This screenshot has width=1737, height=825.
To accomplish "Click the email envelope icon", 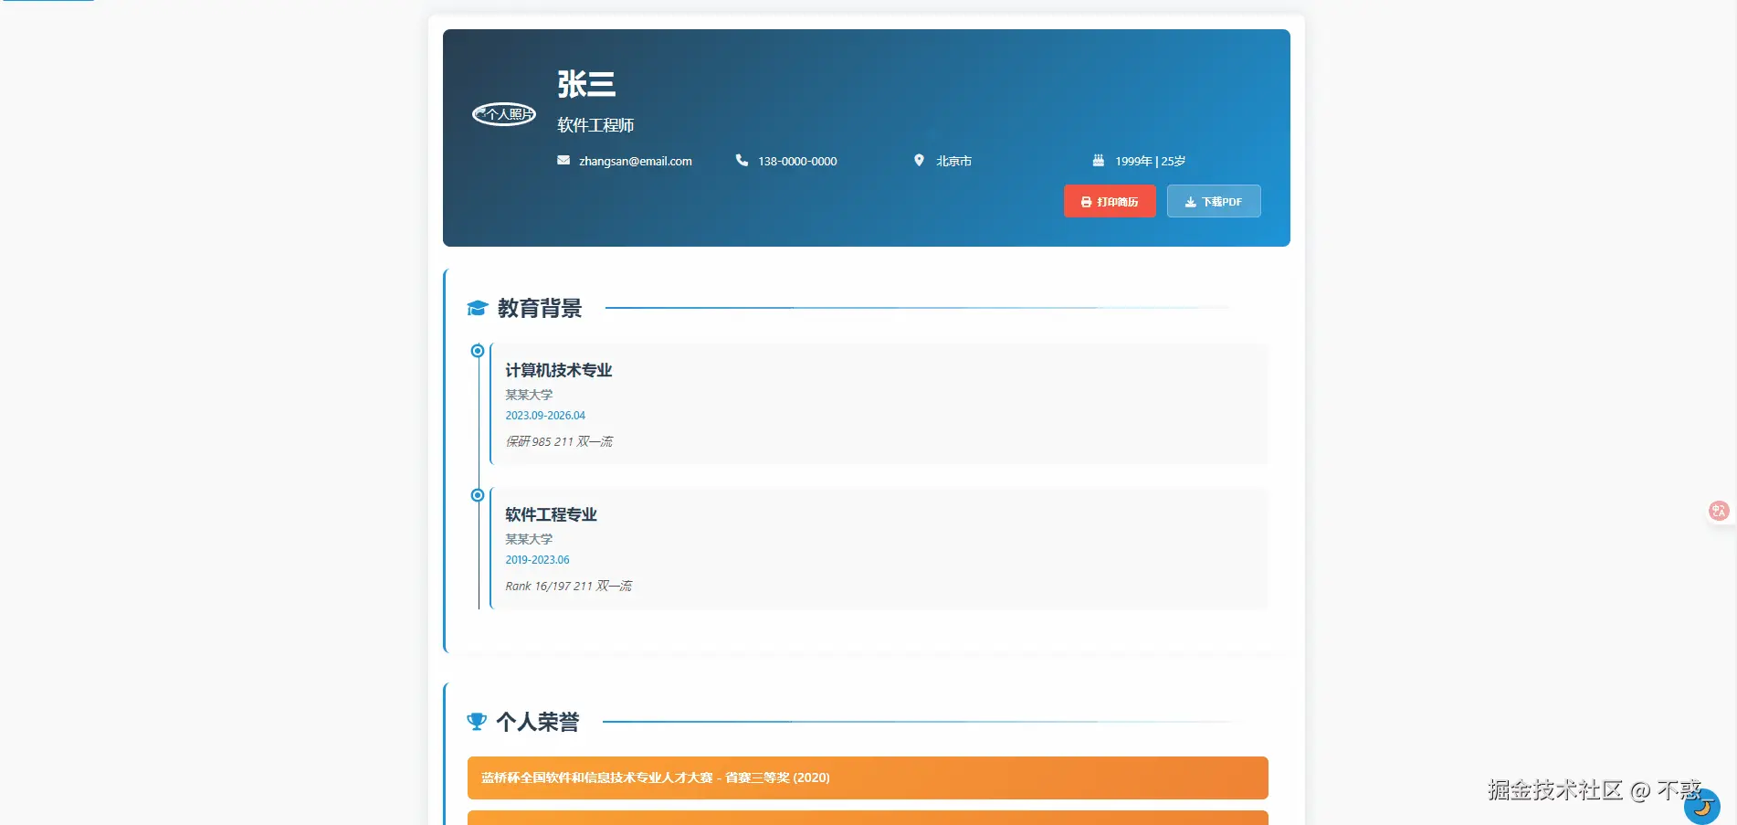I will pyautogui.click(x=563, y=160).
